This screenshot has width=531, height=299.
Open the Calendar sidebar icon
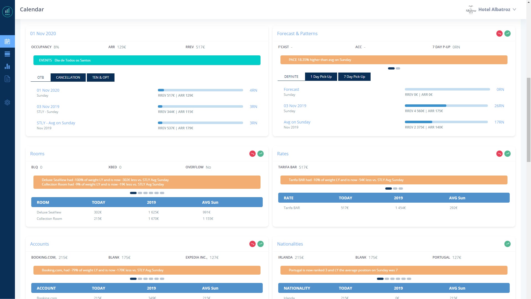[x=7, y=42]
